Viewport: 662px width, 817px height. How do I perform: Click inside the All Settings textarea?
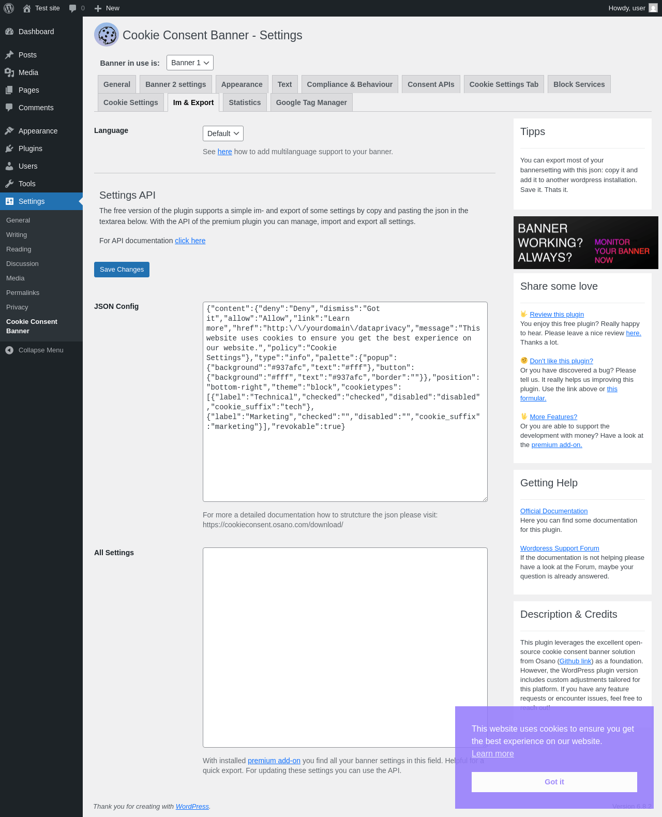pos(345,647)
